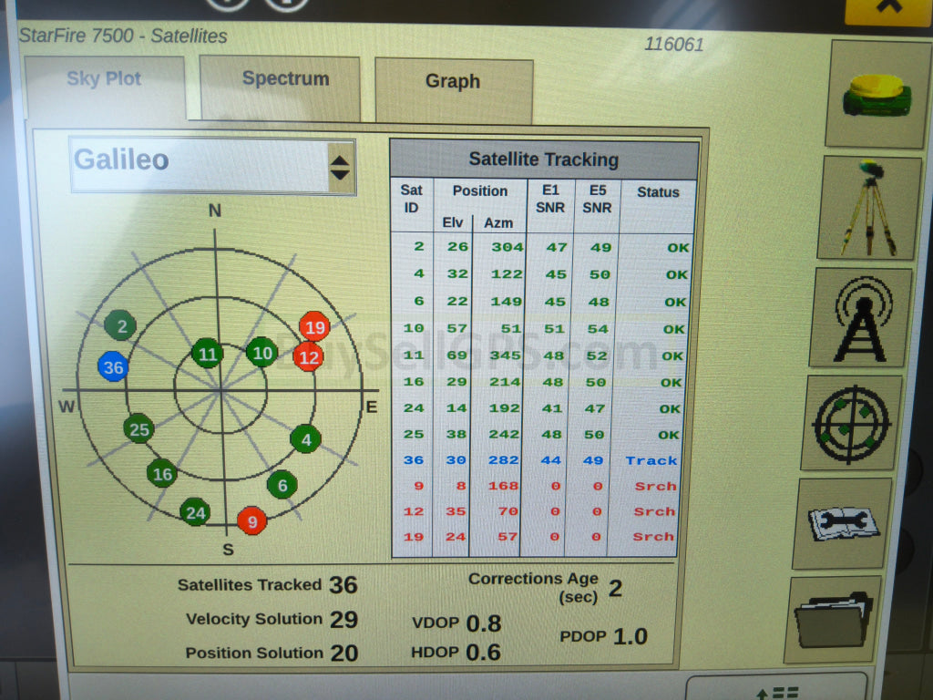The image size is (933, 700).
Task: Open the survey tripod setup icon
Action: [869, 208]
